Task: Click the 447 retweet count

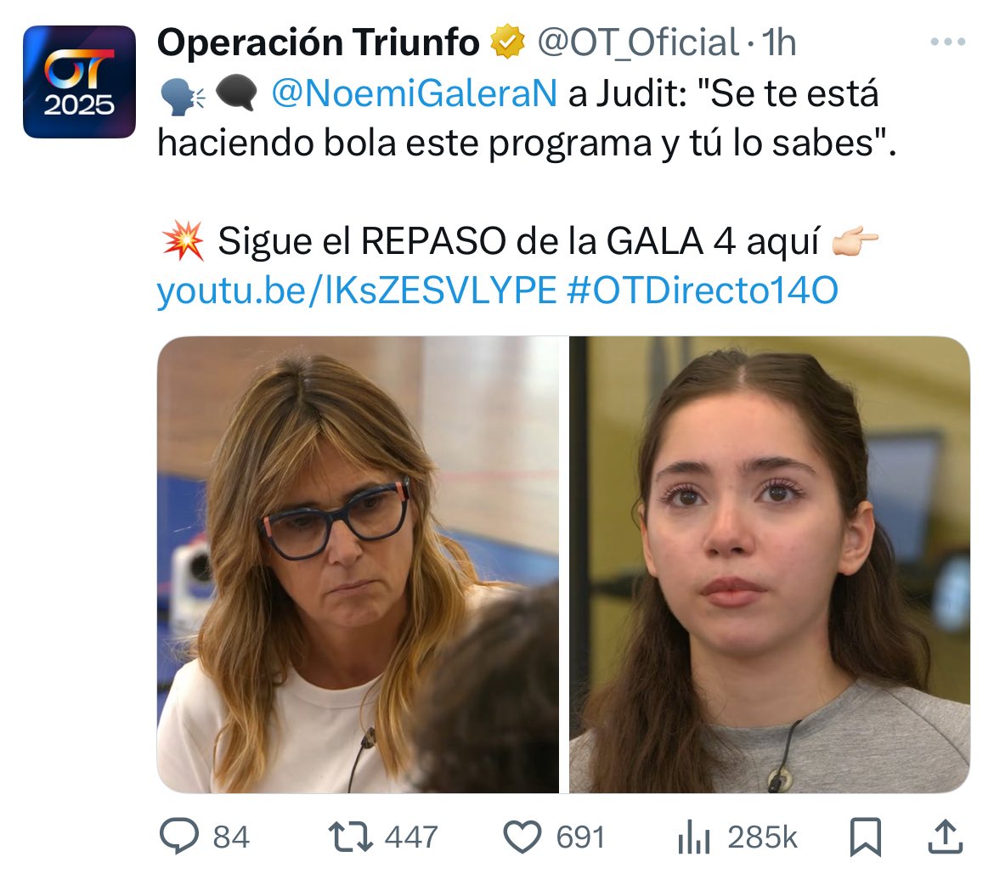Action: pyautogui.click(x=411, y=837)
